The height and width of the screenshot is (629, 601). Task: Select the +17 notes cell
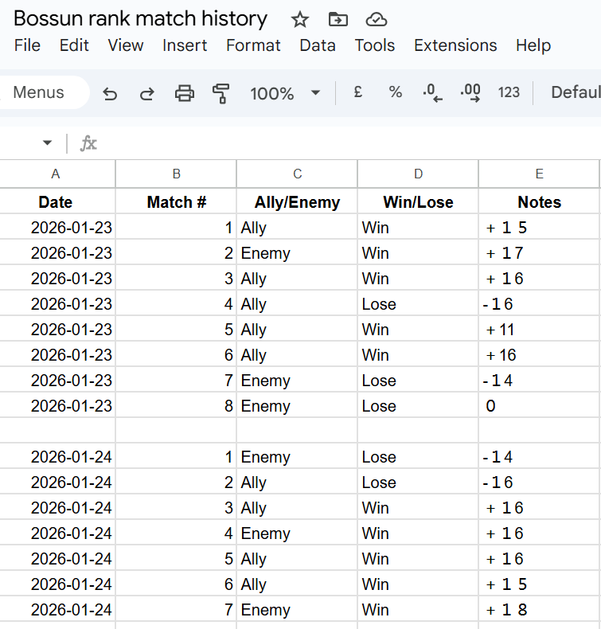pos(539,252)
